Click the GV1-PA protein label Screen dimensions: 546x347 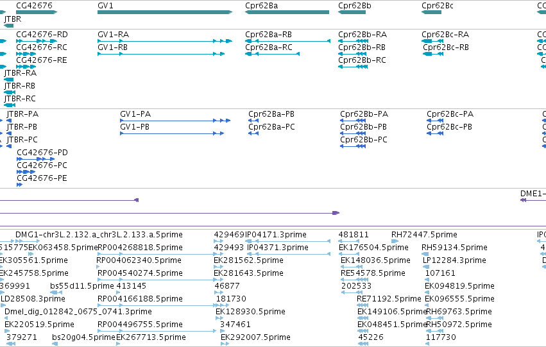click(135, 114)
